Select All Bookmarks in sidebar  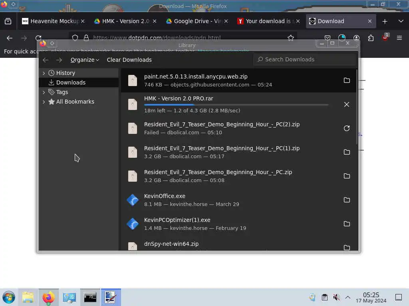pos(79,102)
